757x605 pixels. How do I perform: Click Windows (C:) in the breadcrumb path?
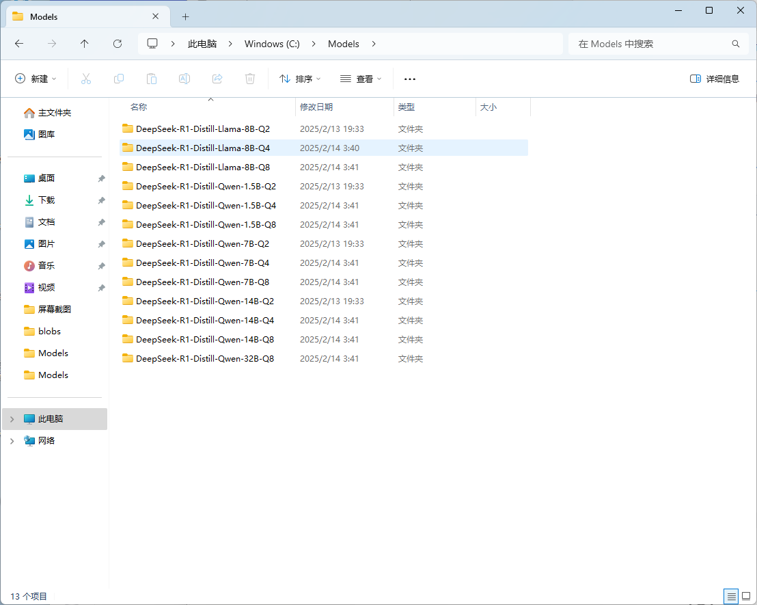click(273, 44)
